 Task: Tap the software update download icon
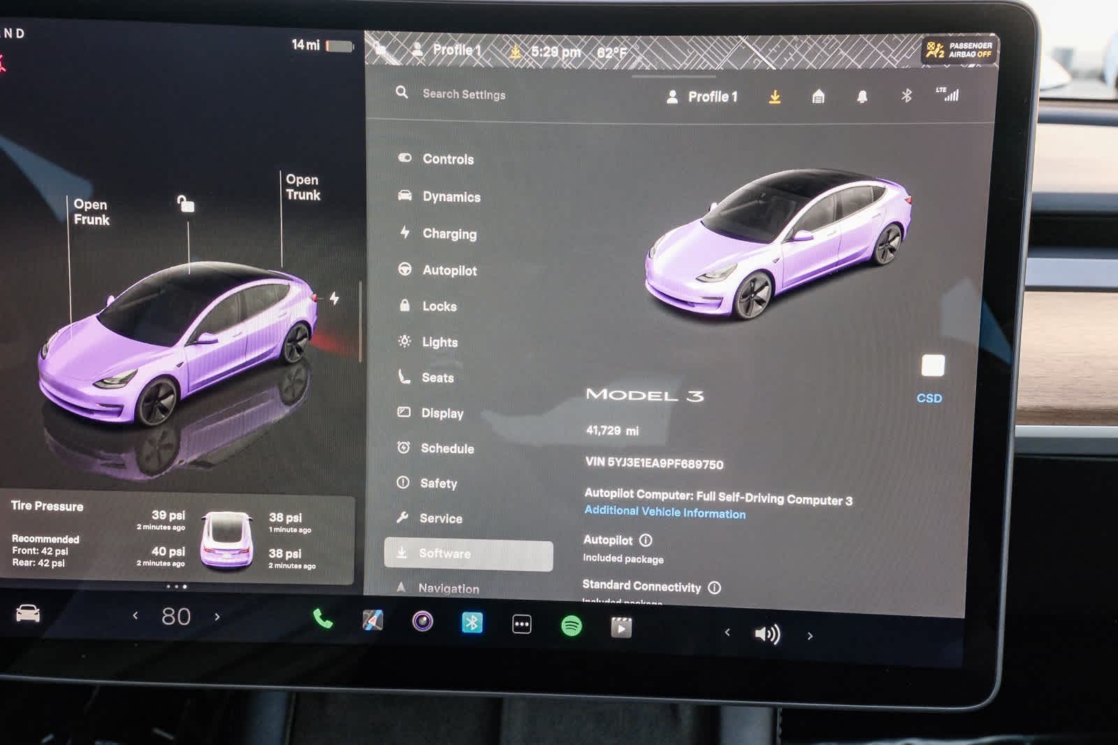[774, 96]
